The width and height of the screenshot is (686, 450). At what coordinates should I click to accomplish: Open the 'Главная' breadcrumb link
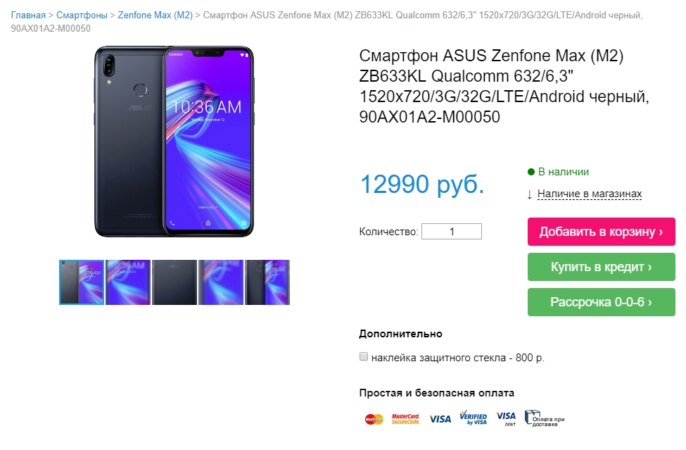tap(28, 15)
